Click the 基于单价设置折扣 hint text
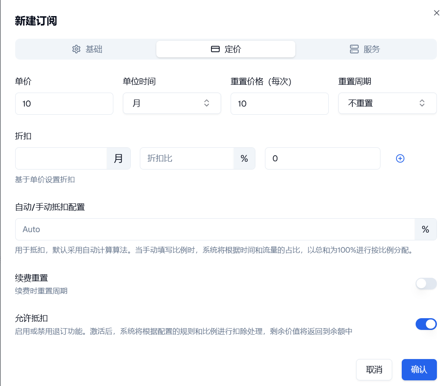This screenshot has width=443, height=386. (45, 180)
